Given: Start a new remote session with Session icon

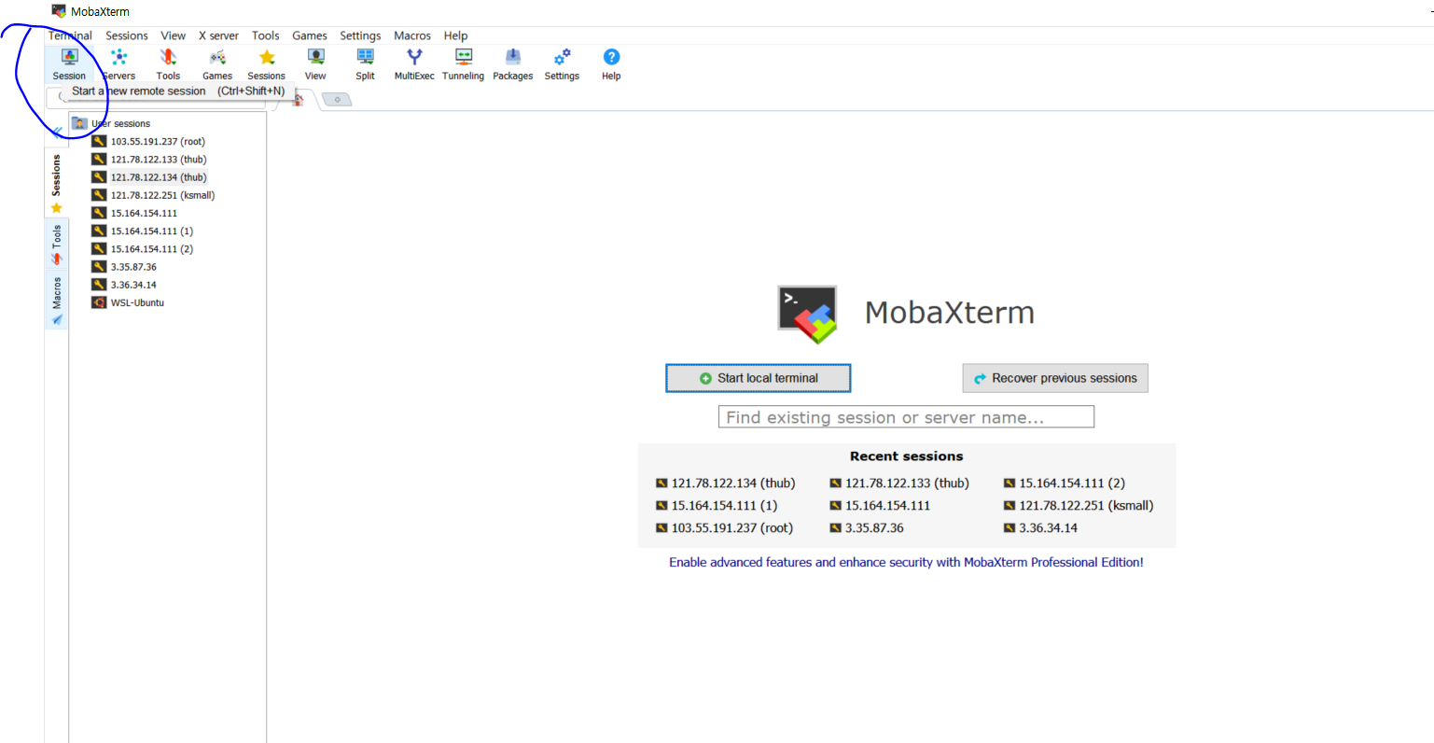Looking at the screenshot, I should pos(69,63).
